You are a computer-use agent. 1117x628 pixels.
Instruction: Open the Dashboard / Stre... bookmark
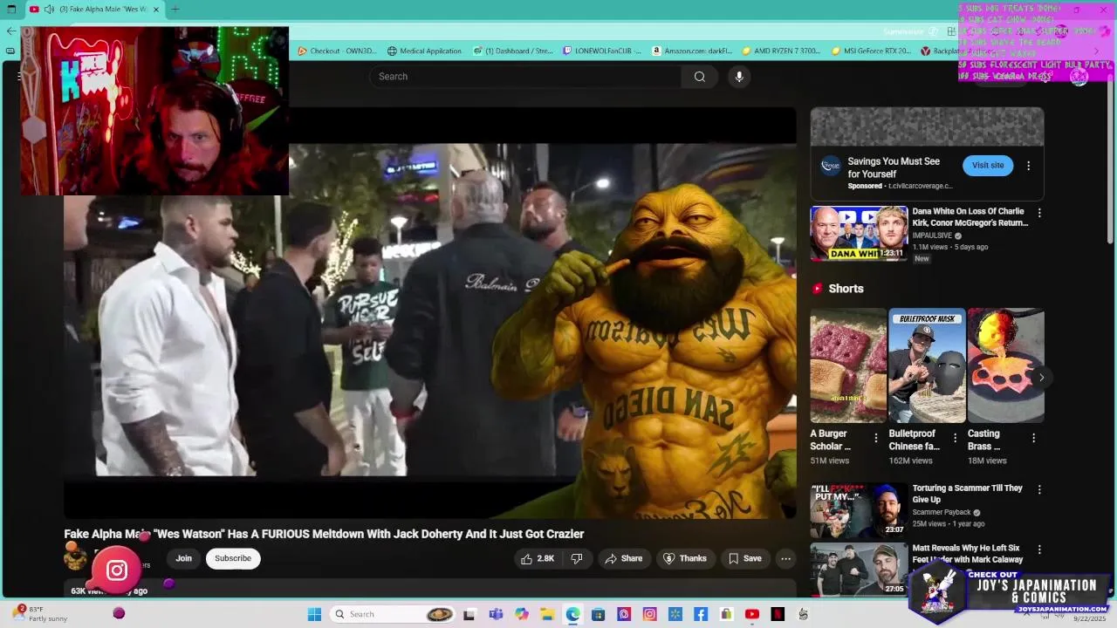513,51
